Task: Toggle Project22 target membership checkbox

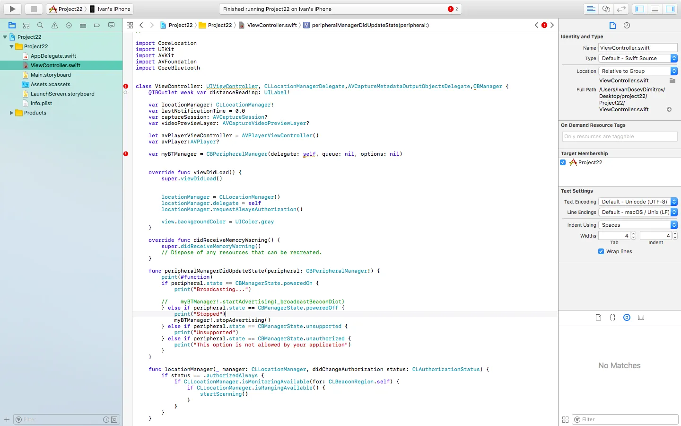Action: tap(563, 162)
